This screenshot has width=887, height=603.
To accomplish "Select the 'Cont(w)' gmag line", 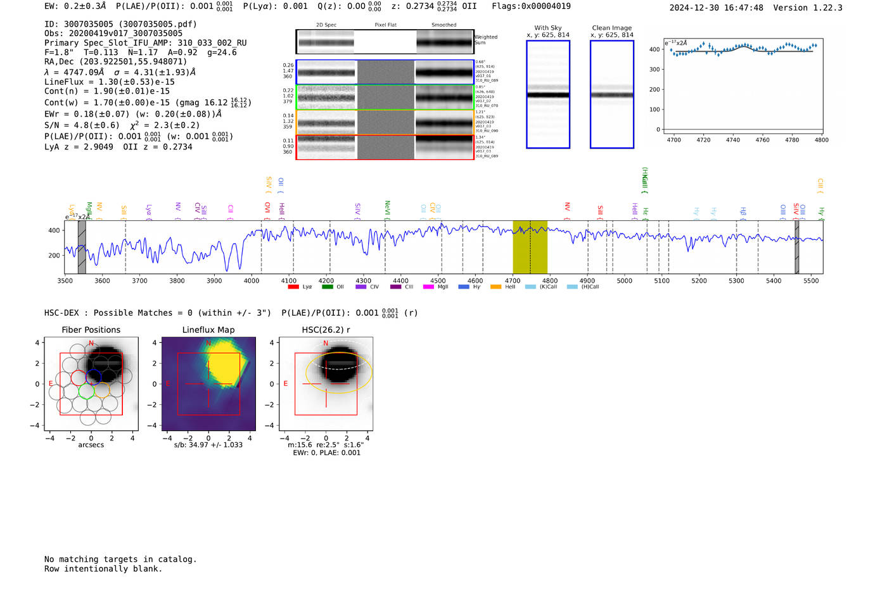I will pos(148,102).
